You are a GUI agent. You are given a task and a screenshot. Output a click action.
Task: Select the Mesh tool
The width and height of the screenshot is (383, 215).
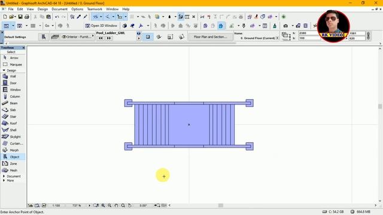pos(13,170)
